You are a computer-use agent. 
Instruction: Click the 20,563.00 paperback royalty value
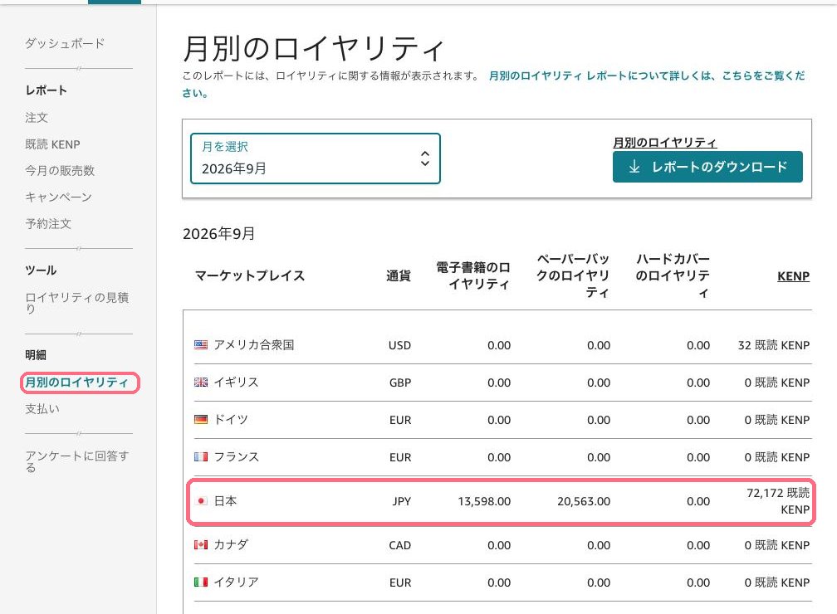pyautogui.click(x=584, y=501)
